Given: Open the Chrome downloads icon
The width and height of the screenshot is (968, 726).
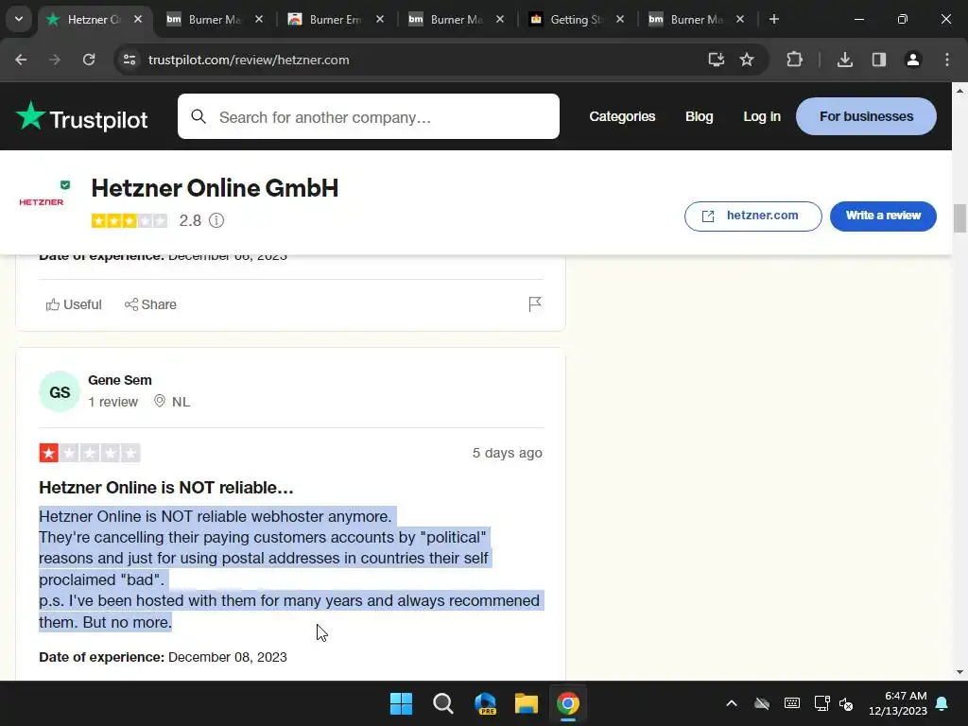Looking at the screenshot, I should click(x=845, y=60).
